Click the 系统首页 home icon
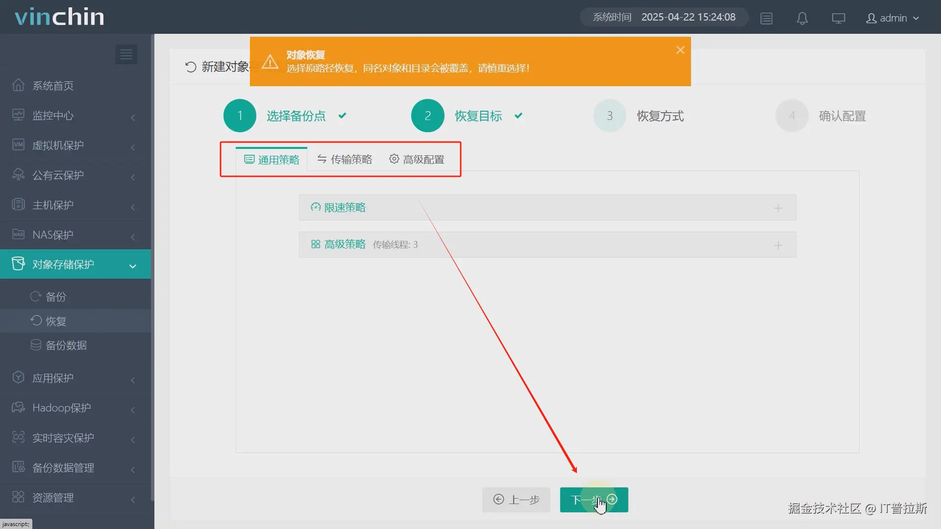Viewport: 941px width, 529px height. pos(18,85)
